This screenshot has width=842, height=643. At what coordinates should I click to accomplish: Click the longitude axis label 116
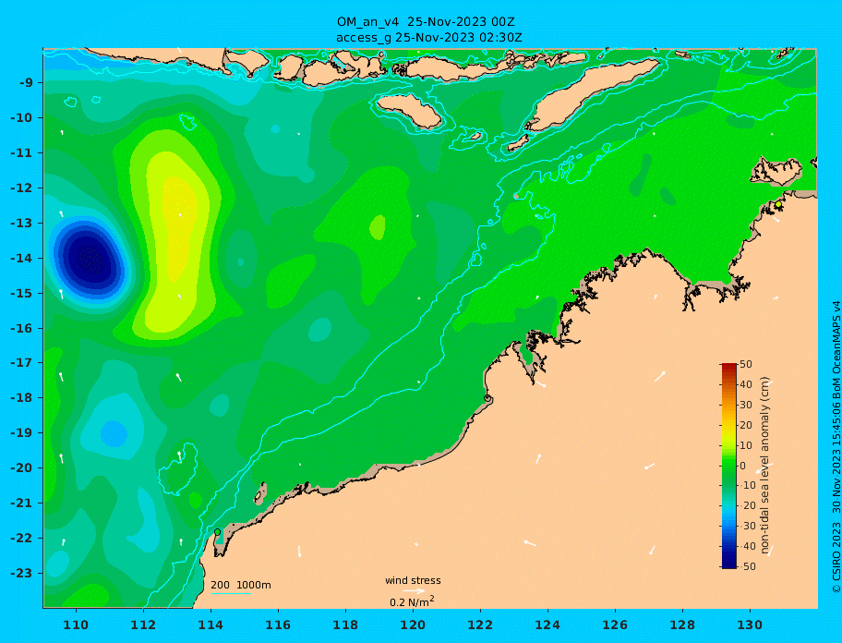click(x=278, y=625)
